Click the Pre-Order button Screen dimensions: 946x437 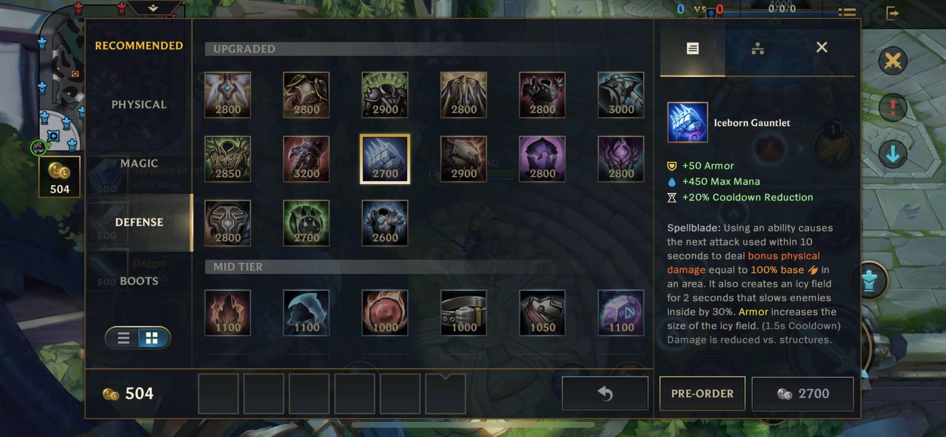point(702,393)
